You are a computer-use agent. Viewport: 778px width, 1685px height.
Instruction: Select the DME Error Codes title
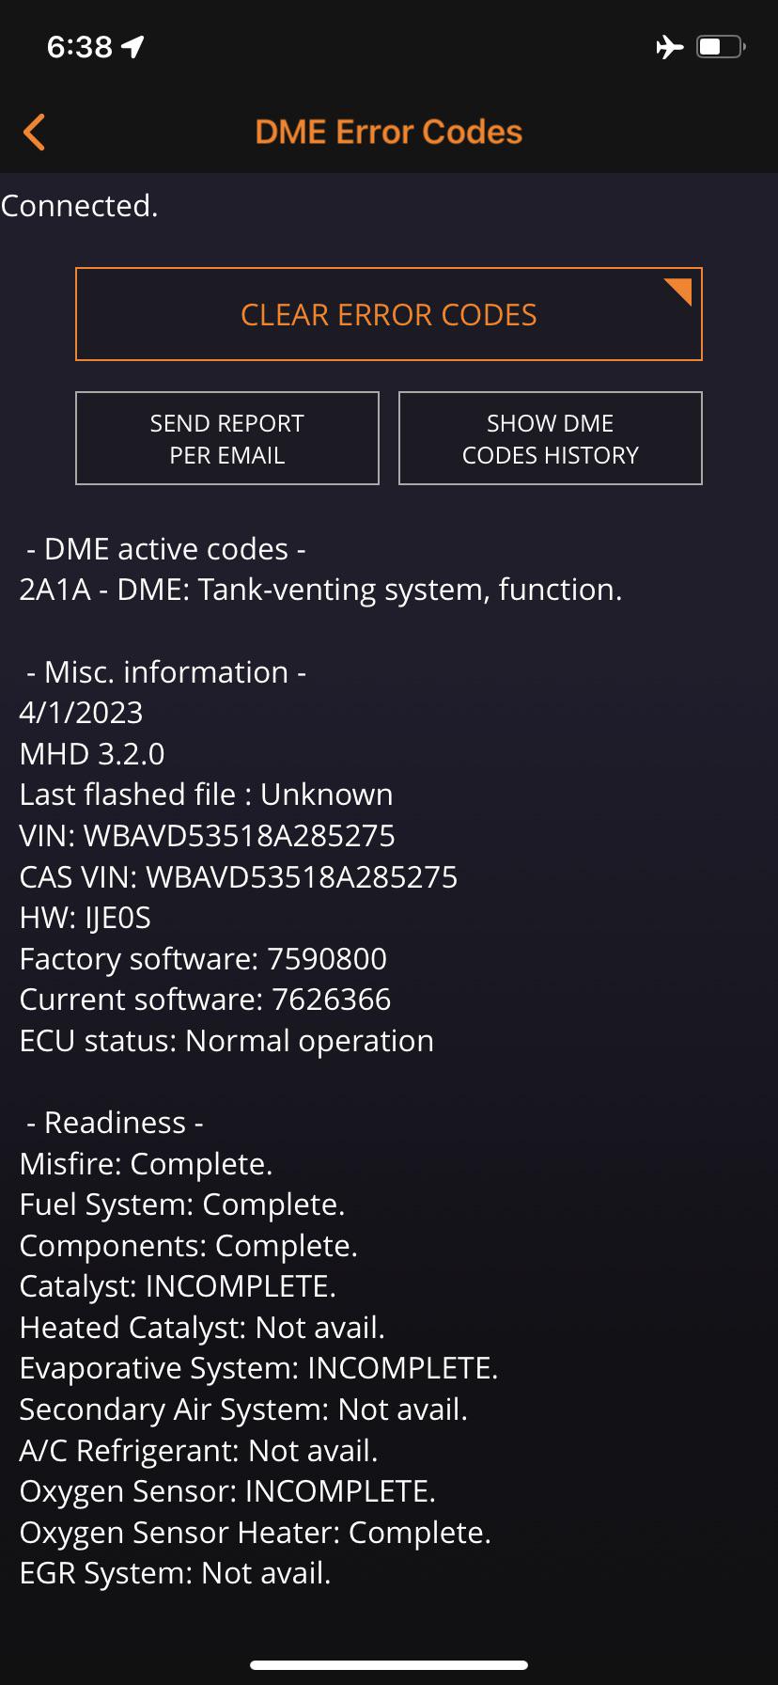tap(388, 132)
